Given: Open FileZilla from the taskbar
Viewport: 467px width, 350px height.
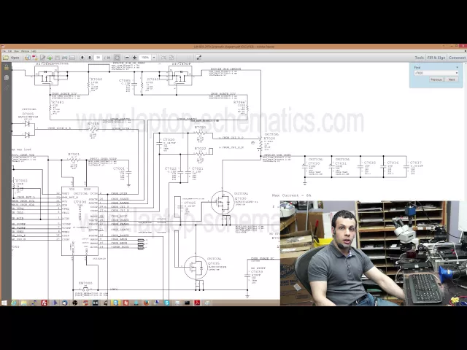Looking at the screenshot, I should pos(44,303).
